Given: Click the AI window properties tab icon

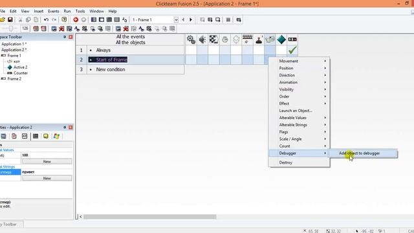Looking at the screenshot, I should (25, 137).
